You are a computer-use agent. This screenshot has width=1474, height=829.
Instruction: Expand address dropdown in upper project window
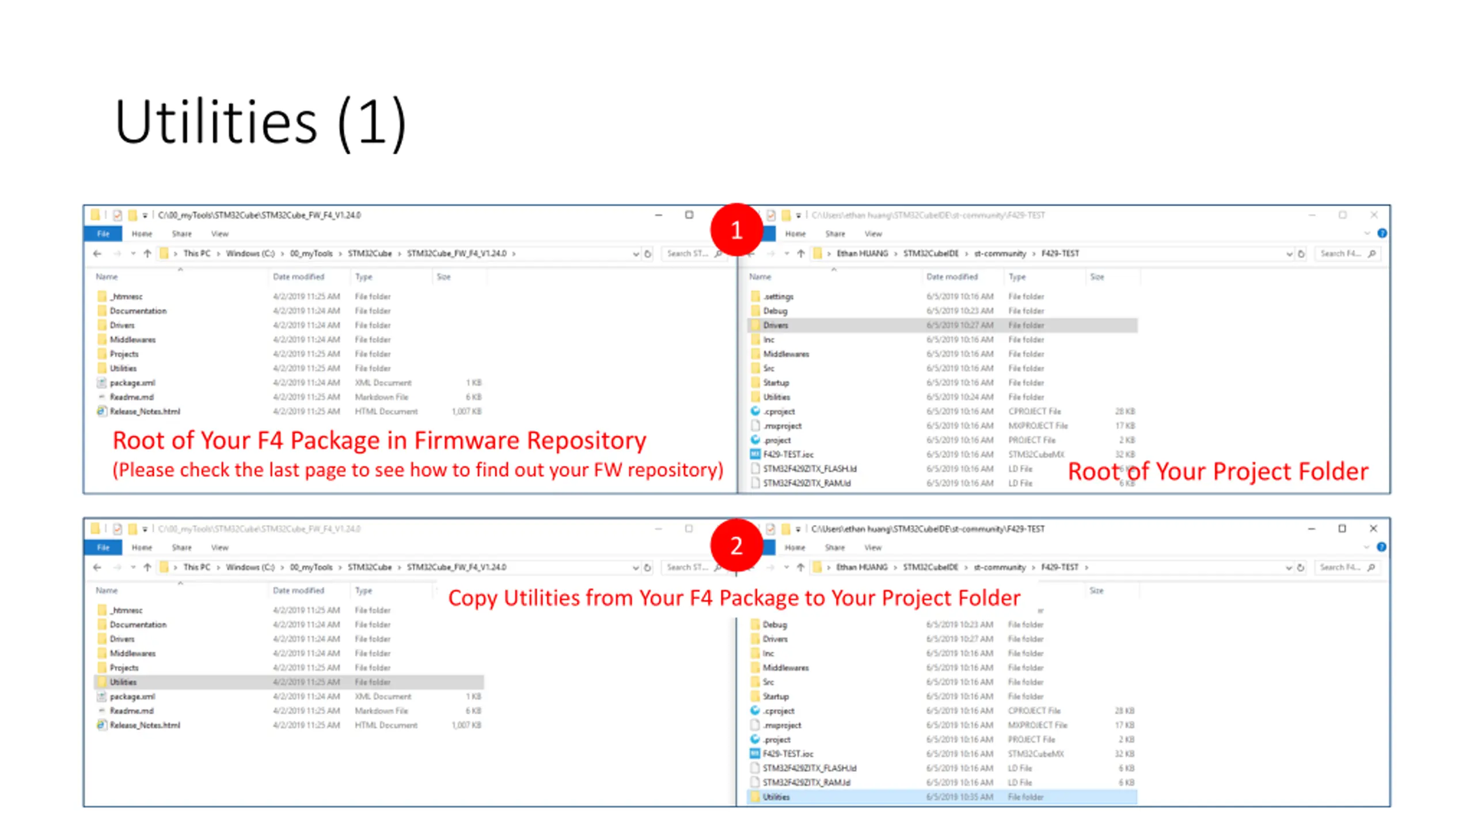[x=1289, y=254]
